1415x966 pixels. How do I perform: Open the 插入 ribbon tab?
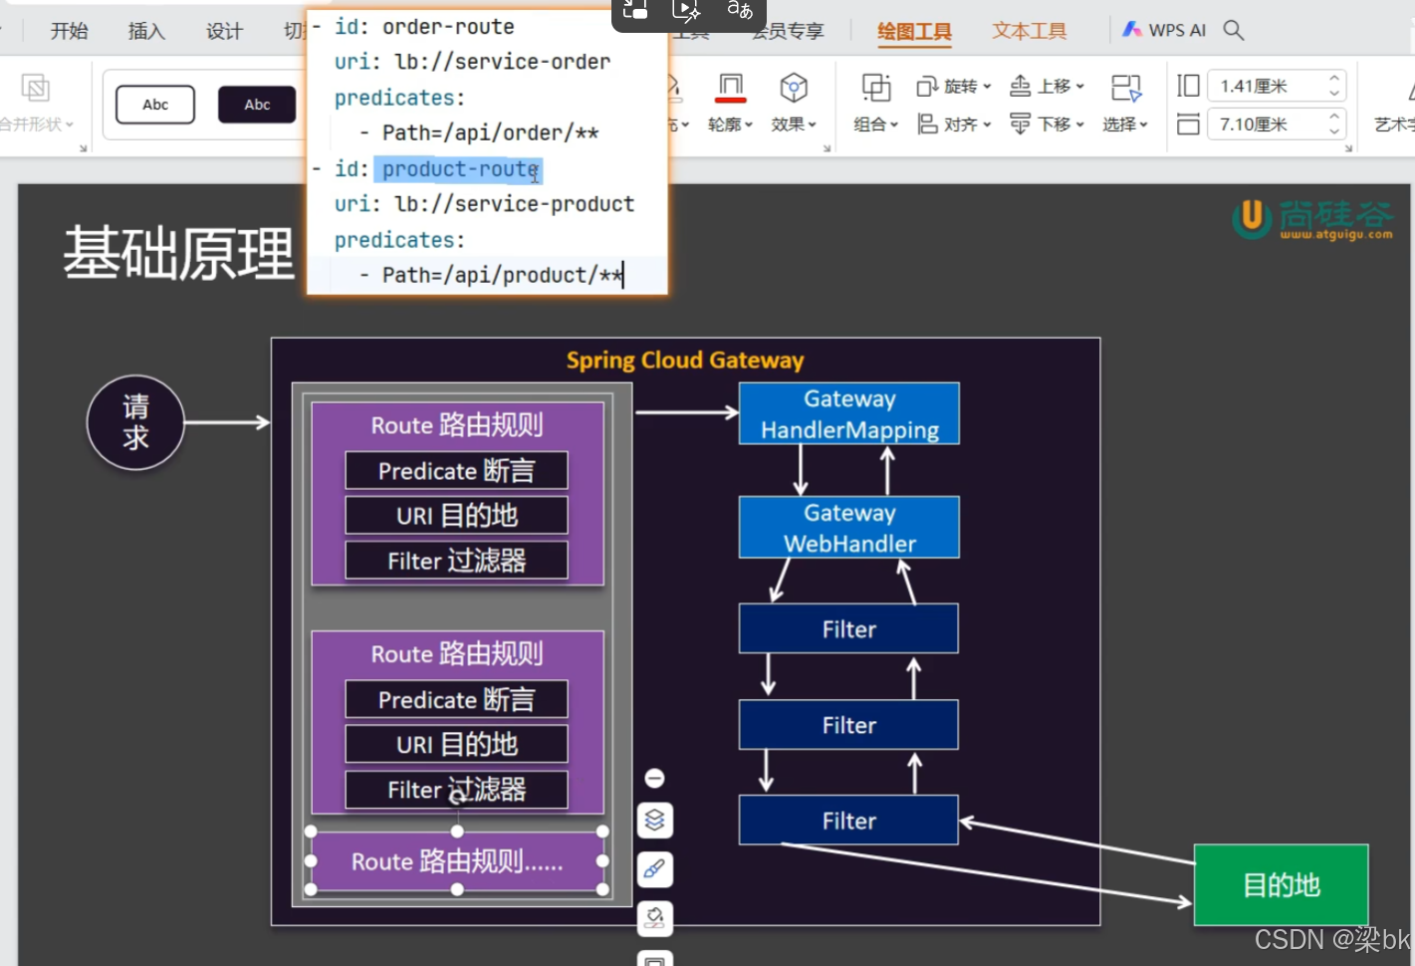(146, 31)
